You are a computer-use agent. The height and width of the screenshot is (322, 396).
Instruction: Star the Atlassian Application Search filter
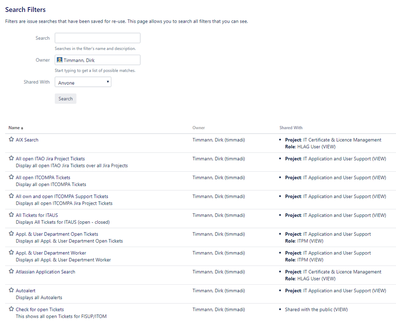[x=11, y=272]
